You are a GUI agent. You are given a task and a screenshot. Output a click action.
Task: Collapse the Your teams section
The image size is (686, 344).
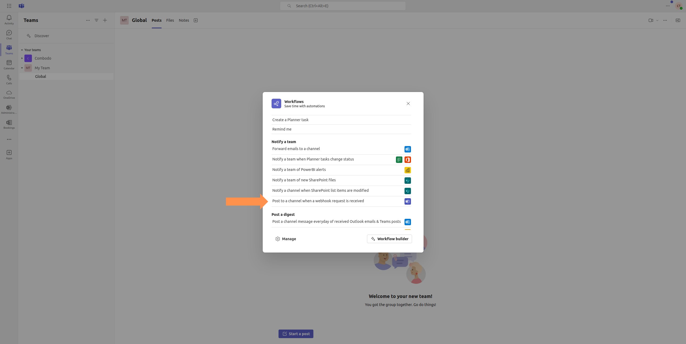[x=22, y=50]
